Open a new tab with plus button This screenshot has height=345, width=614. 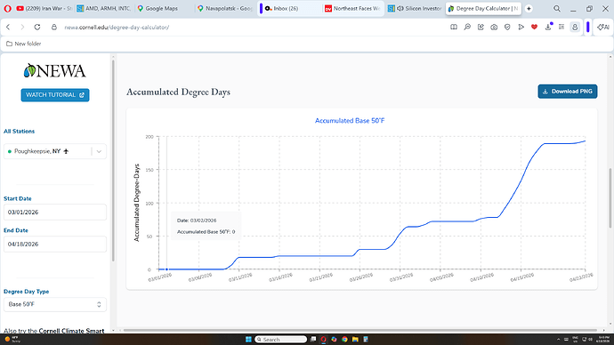coord(529,8)
